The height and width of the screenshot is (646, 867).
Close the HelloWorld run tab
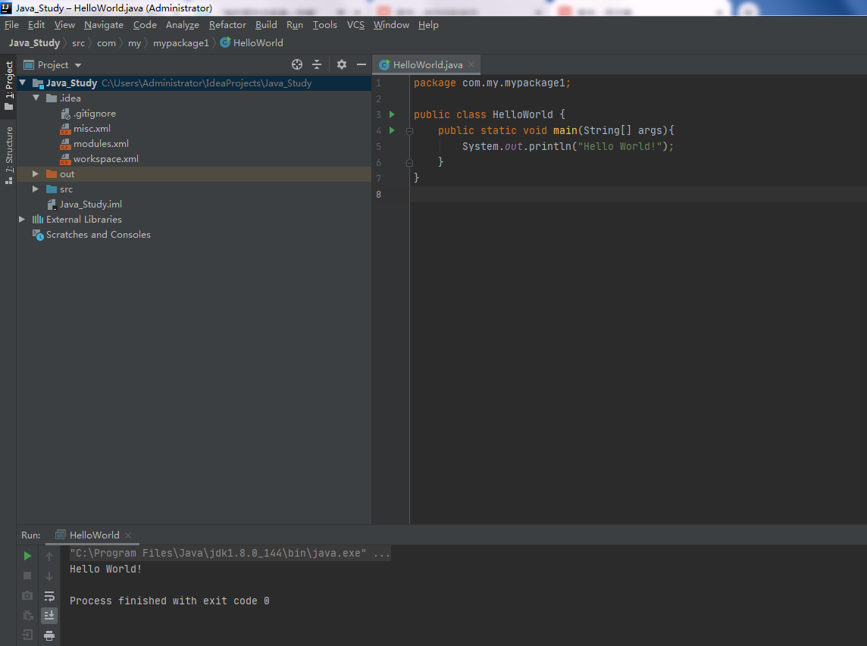click(x=128, y=535)
